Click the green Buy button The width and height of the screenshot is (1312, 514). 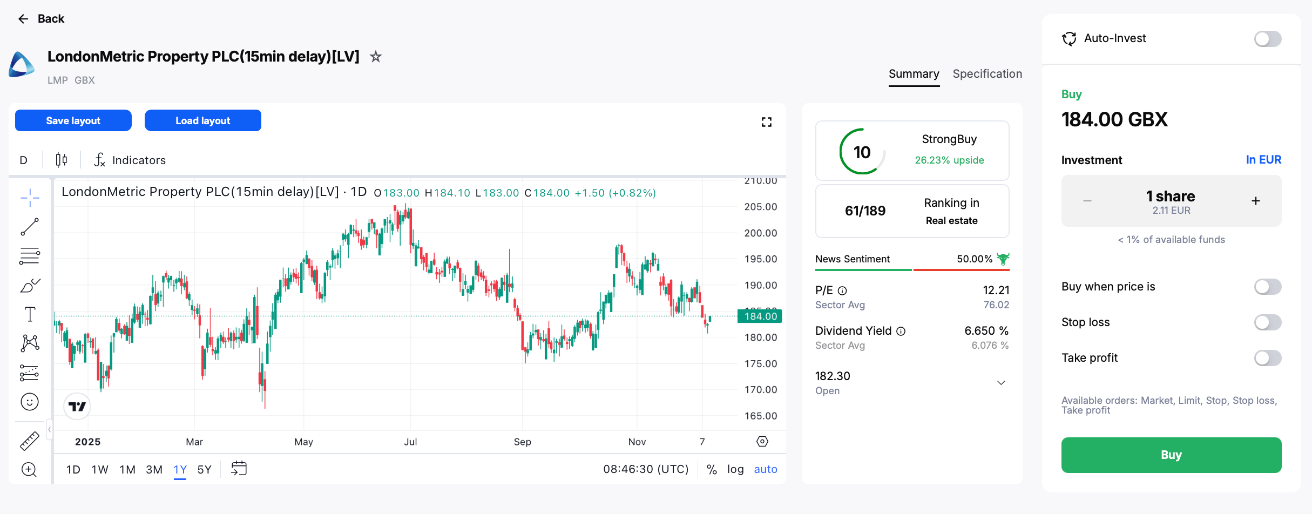point(1172,455)
